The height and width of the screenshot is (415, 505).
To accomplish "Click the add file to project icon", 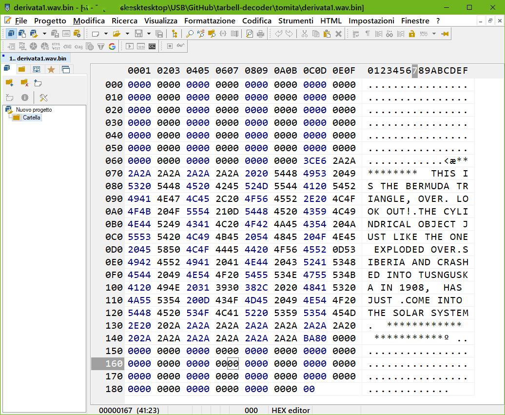I will pyautogui.click(x=38, y=83).
